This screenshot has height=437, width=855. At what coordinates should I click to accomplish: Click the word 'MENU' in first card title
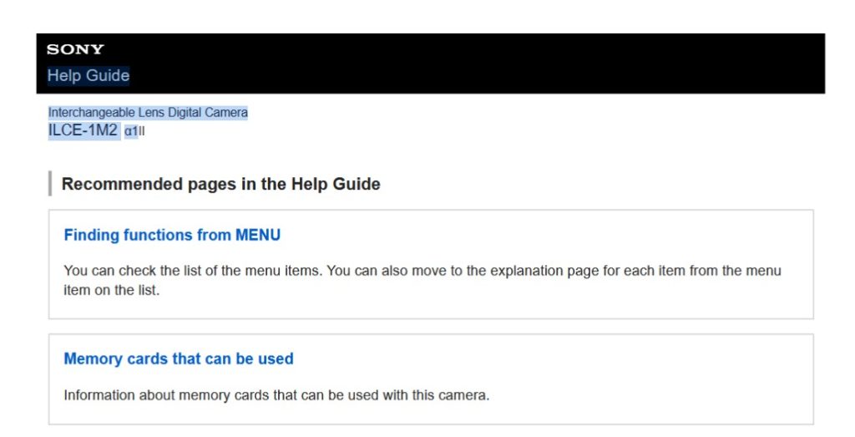click(258, 236)
